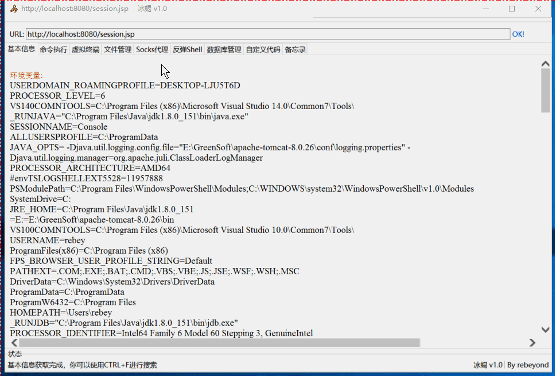This screenshot has height=377, width=556.
Task: Click the ClassLoaderLogManager line
Action: point(137,157)
